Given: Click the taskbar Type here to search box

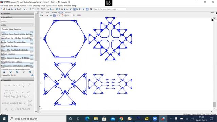Looking at the screenshot, I should [37, 119].
